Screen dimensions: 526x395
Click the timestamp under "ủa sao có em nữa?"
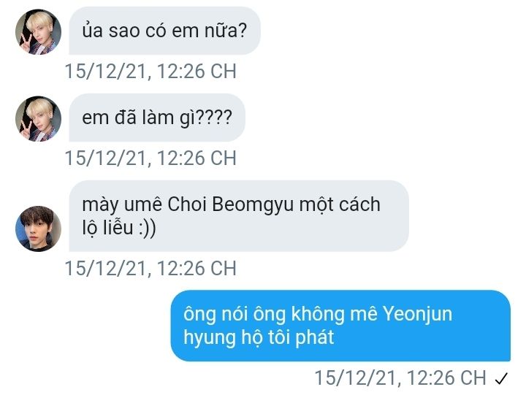150,72
